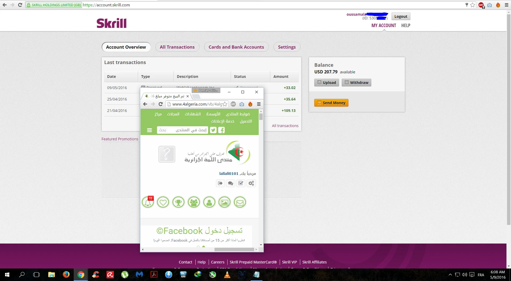Open forum settings gears icon

251,183
